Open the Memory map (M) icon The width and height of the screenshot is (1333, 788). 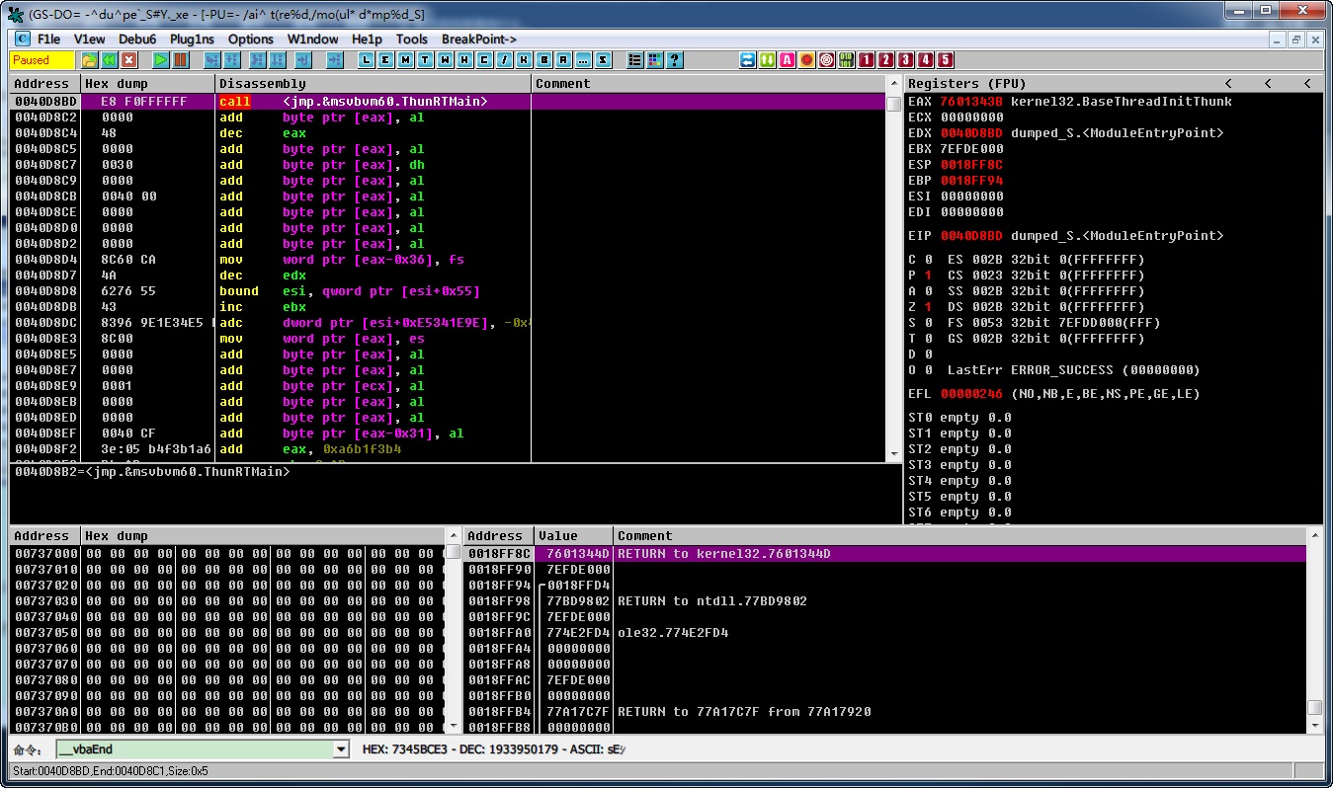pos(405,60)
